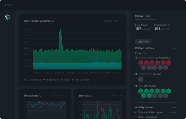Select gray hexagon under is called by
The height and width of the screenshot is (119, 186).
pos(141,79)
